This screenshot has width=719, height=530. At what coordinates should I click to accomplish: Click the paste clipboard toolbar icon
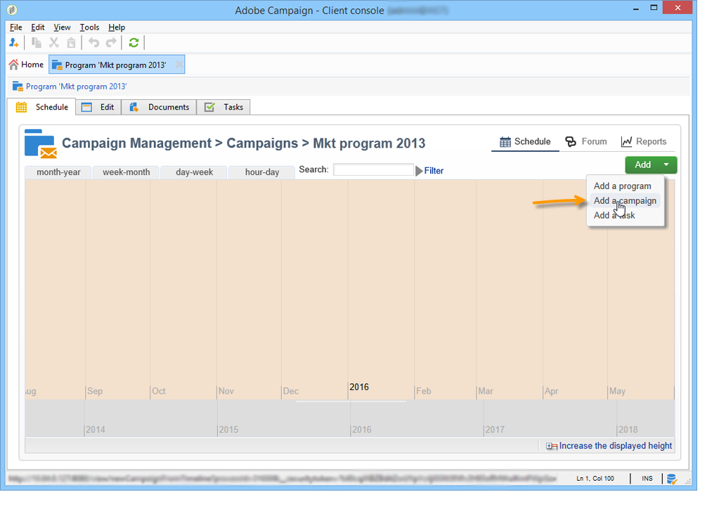click(x=71, y=43)
